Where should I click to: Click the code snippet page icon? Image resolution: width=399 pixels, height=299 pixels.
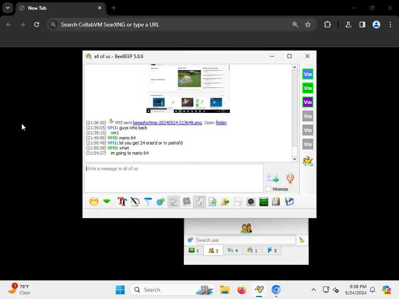tap(238, 202)
